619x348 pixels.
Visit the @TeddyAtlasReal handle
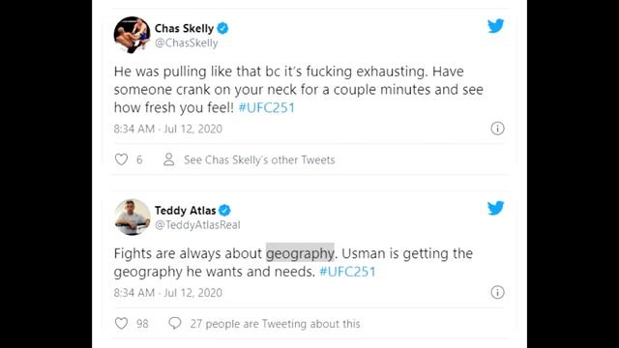pos(197,225)
